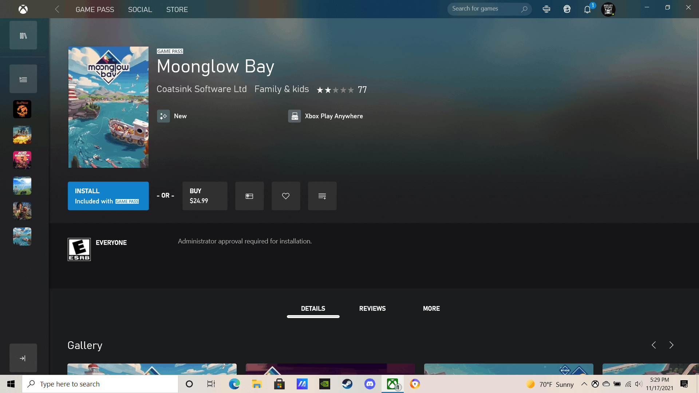699x393 pixels.
Task: Open the weather 70°F Sunny widget
Action: 550,384
